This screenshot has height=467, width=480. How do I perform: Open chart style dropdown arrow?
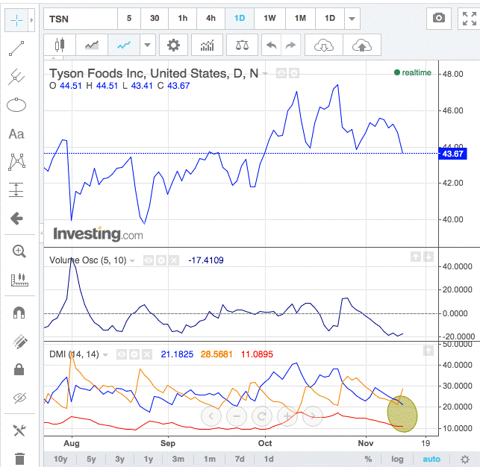(148, 46)
